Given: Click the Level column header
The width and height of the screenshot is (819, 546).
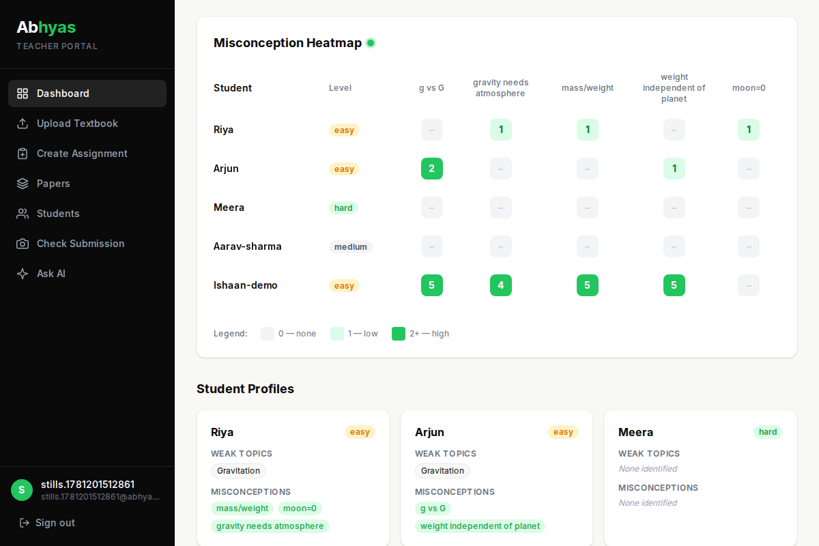Looking at the screenshot, I should click(340, 88).
